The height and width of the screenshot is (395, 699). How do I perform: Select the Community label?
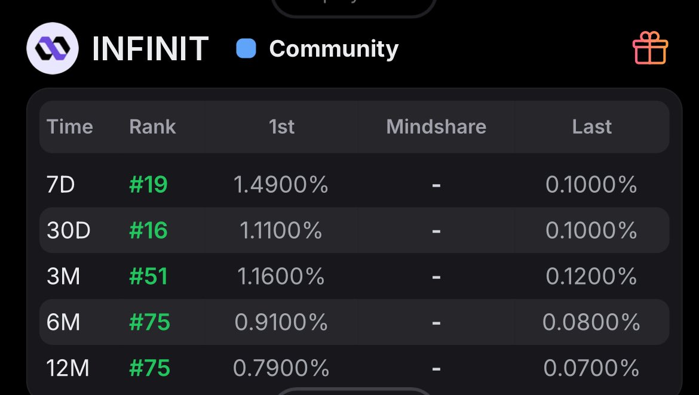(334, 49)
